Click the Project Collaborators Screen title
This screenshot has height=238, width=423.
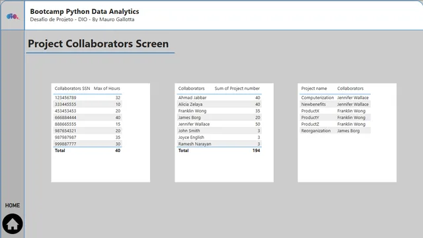coord(98,44)
